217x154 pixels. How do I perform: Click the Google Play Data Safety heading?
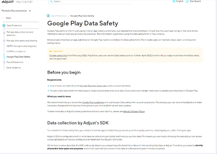pyautogui.click(x=83, y=23)
